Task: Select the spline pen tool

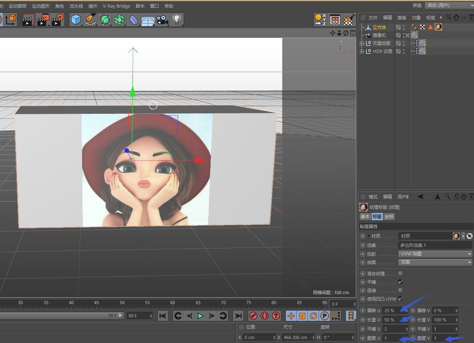Action: point(90,20)
